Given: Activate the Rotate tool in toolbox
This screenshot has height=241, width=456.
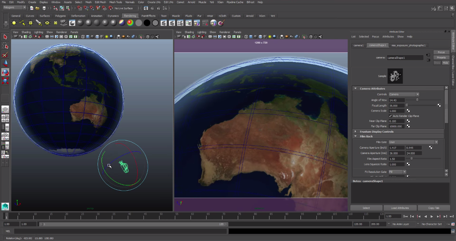Looking at the screenshot, I should pos(5,72).
